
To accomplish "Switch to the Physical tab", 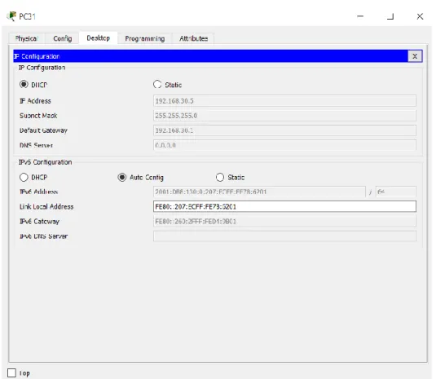I will coord(26,38).
